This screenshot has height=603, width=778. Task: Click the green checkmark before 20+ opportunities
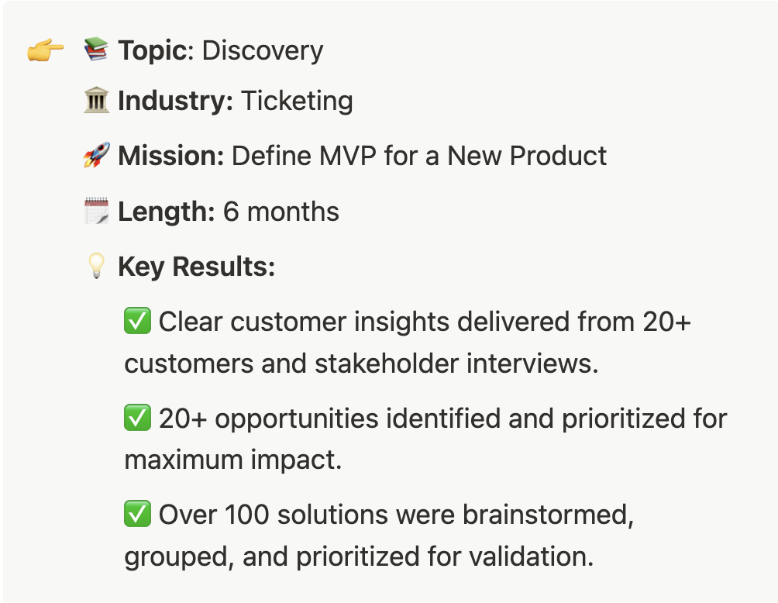click(137, 418)
